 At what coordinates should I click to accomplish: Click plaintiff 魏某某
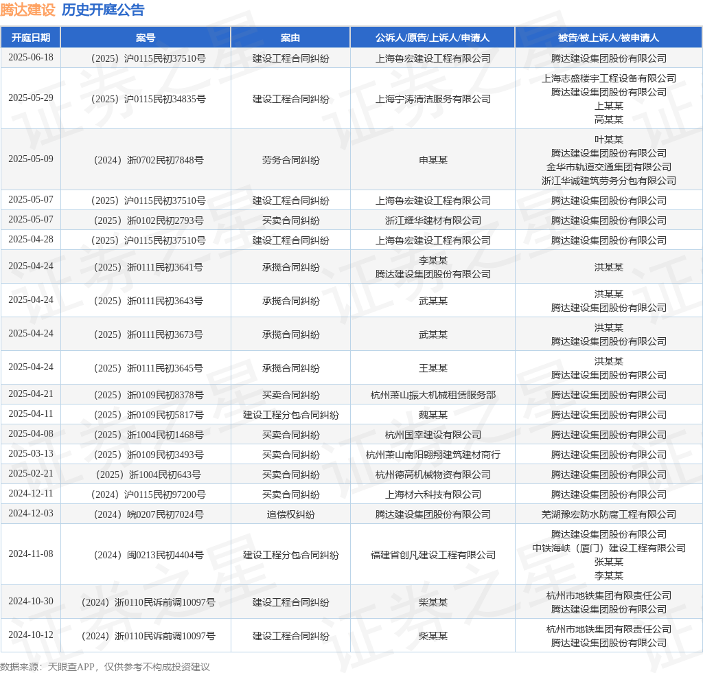[433, 415]
